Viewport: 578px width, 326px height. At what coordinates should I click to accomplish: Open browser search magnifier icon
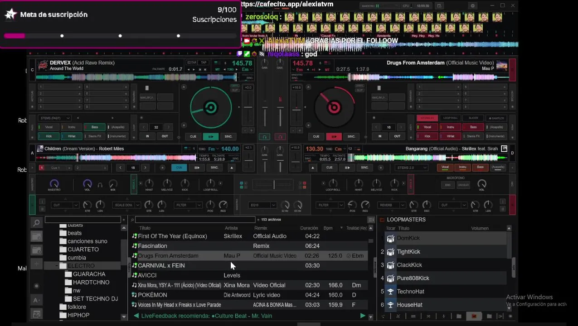click(36, 222)
